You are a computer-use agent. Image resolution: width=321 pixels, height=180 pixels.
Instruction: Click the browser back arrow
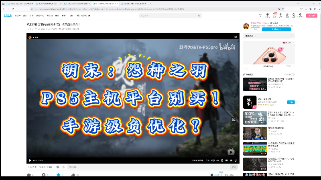click(x=4, y=9)
